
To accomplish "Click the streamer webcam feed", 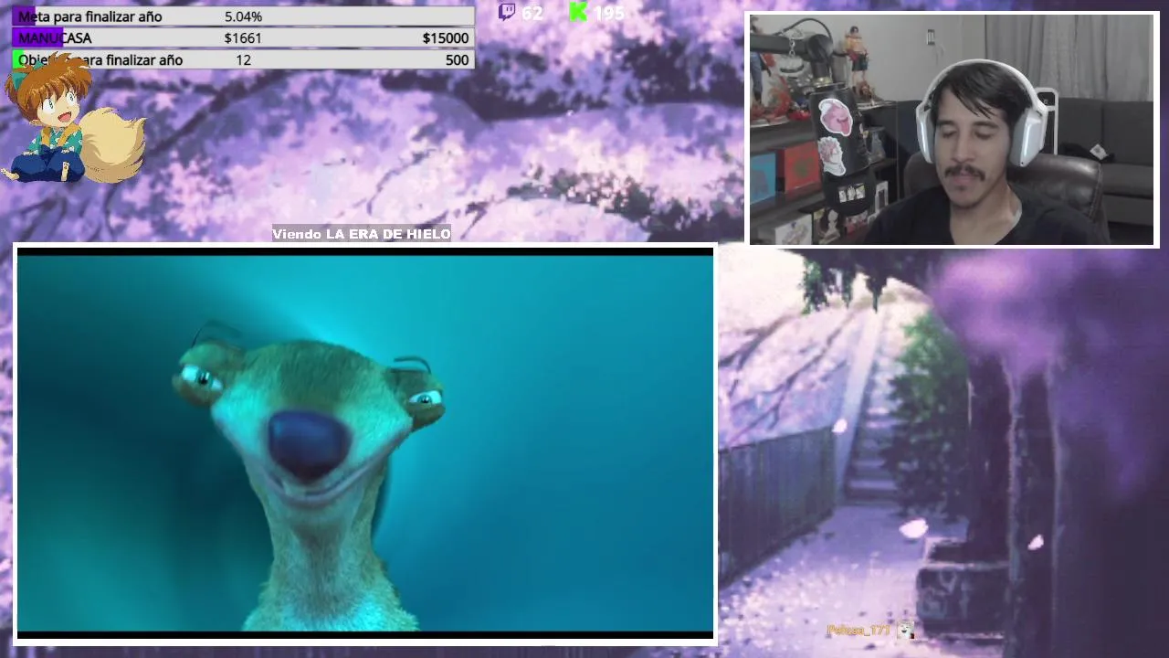I will tap(953, 130).
